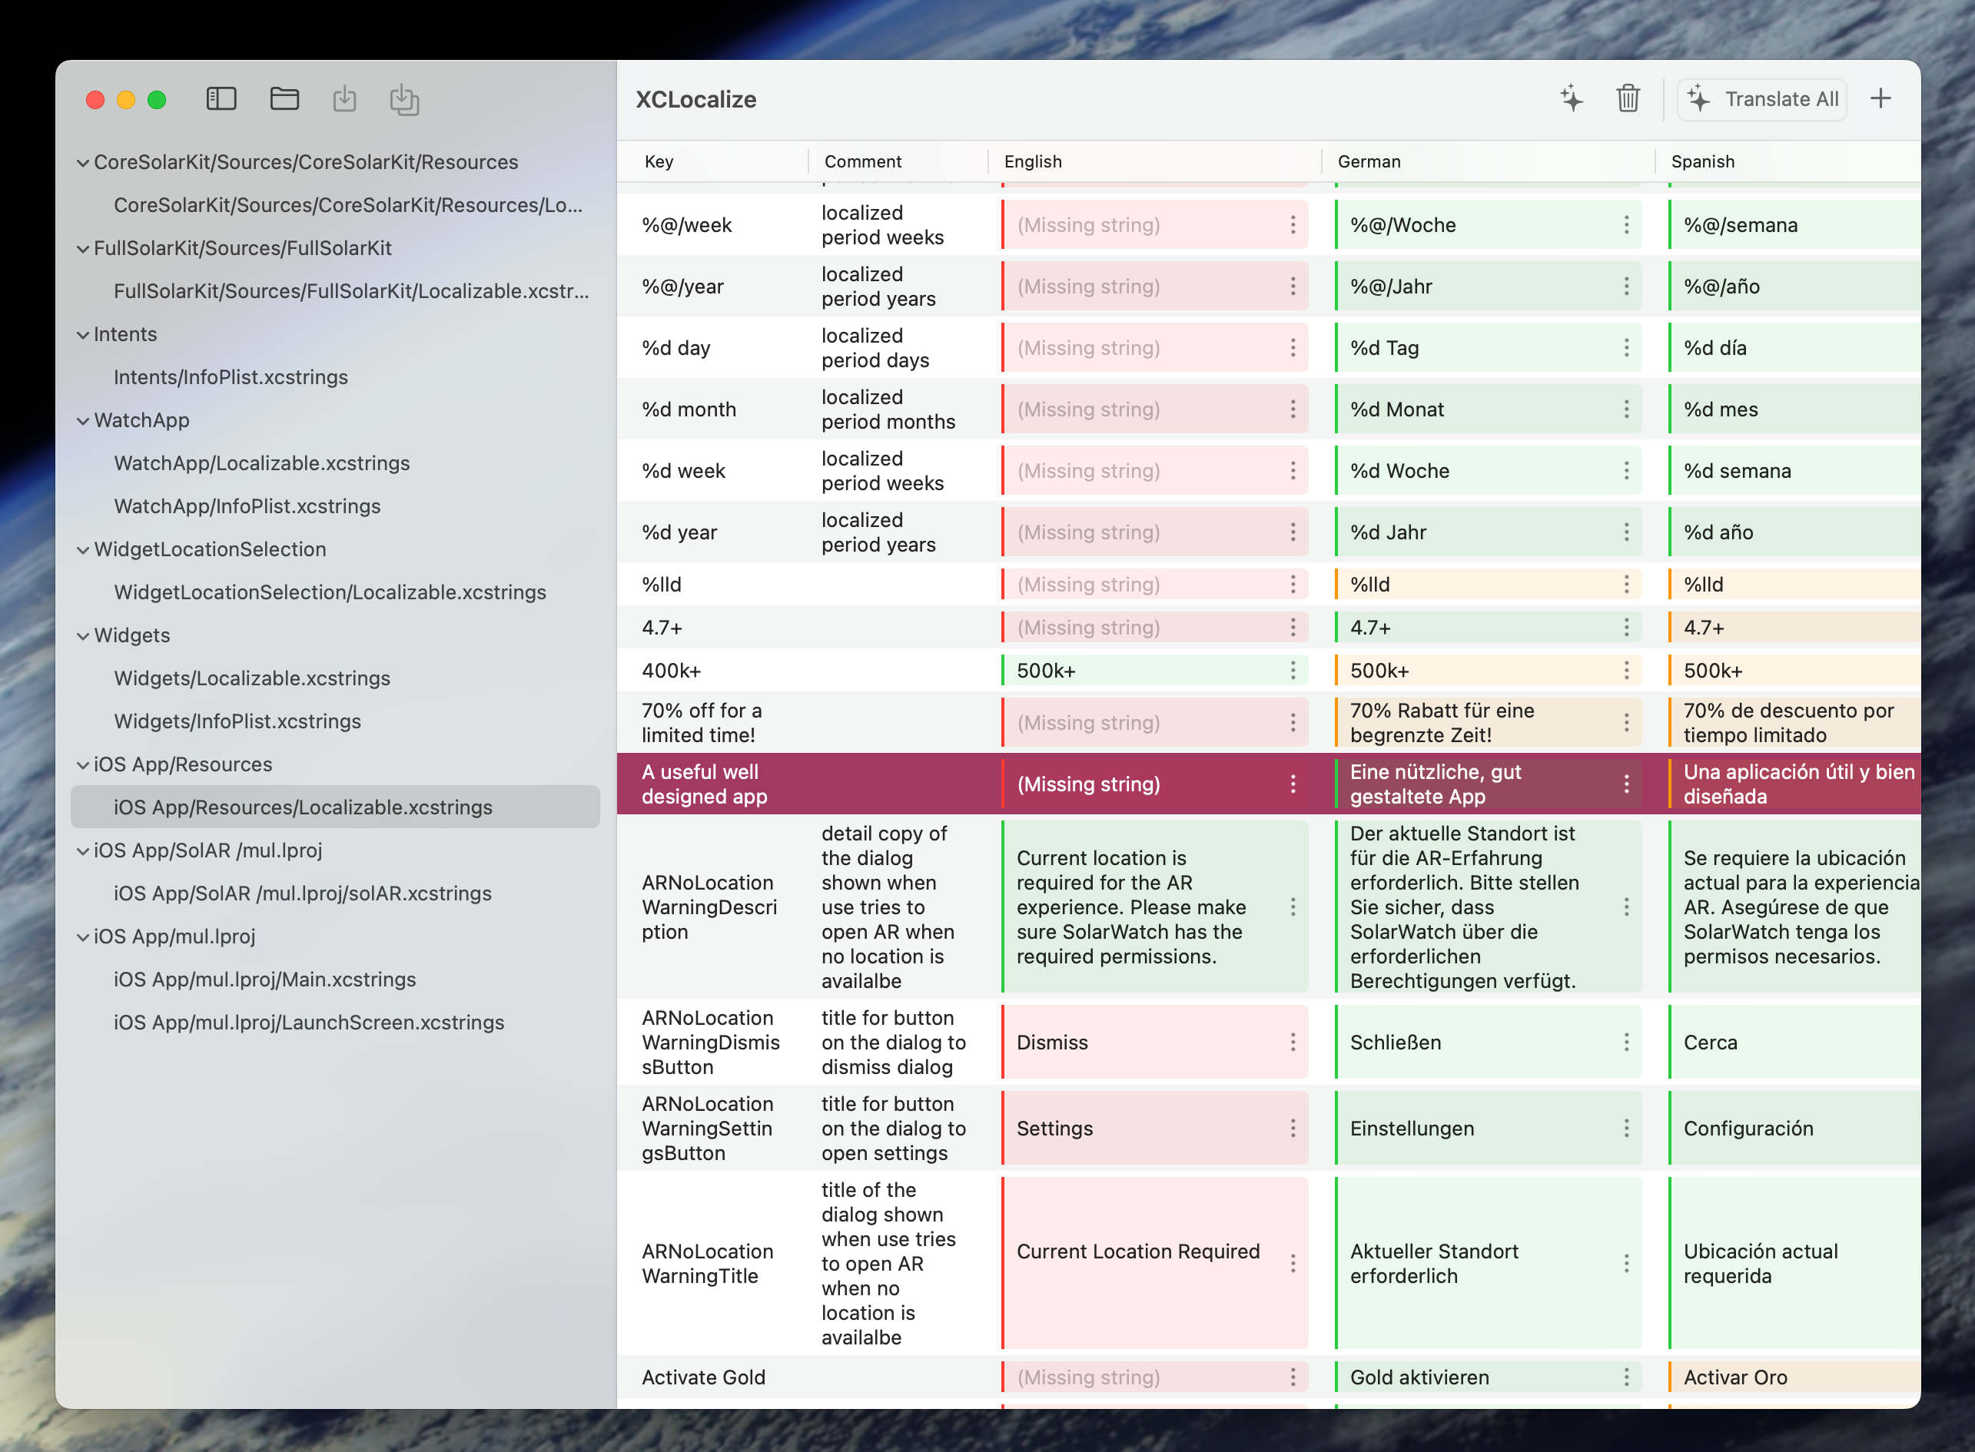
Task: Click the single-file import icon
Action: pos(344,98)
